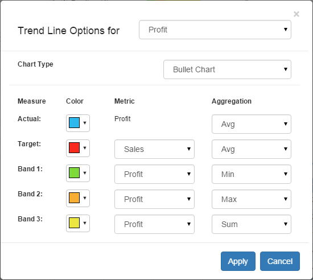Image resolution: width=313 pixels, height=280 pixels.
Task: Click the arrow beside the Band 3 color
Action: (x=85, y=223)
